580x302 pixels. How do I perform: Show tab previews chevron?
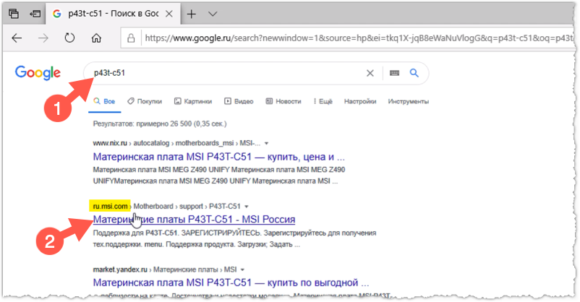213,14
